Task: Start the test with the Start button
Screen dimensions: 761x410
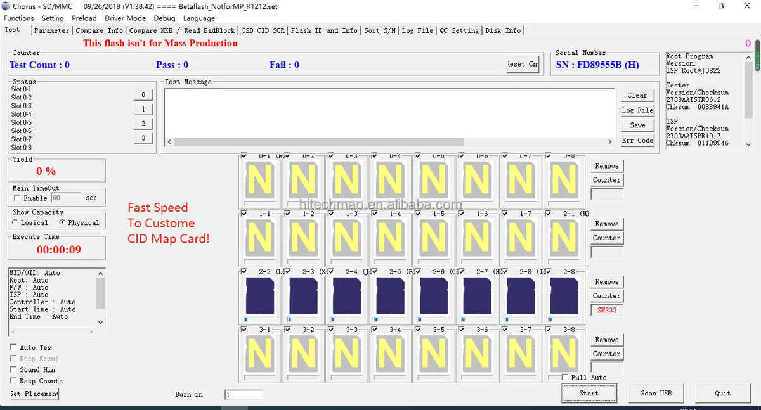Action: [x=589, y=394]
